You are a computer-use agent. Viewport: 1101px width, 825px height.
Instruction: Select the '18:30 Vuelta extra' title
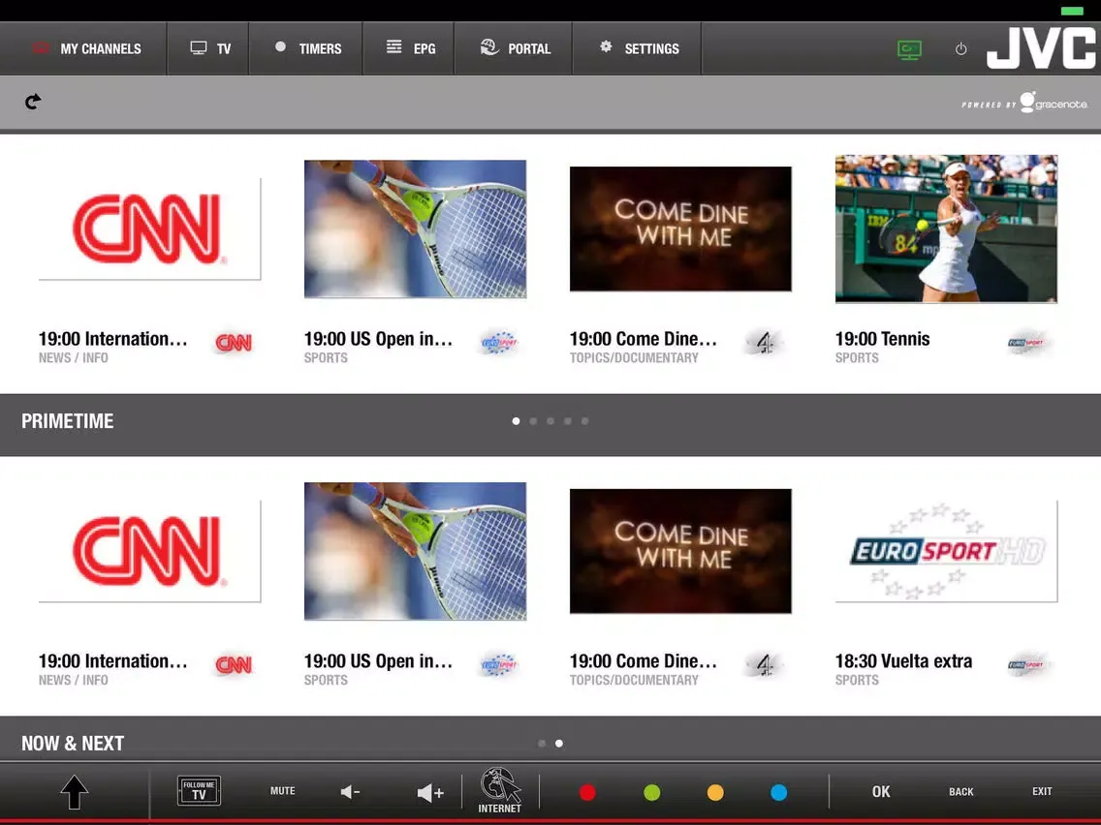point(903,660)
